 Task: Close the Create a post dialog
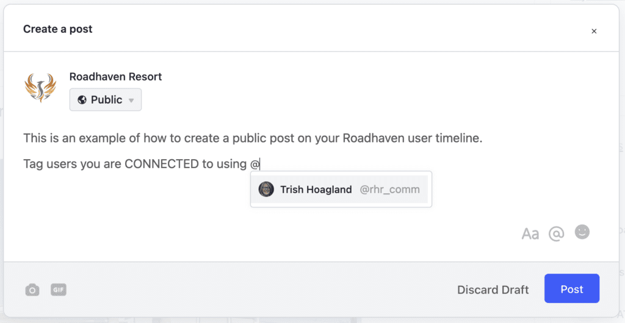click(594, 31)
